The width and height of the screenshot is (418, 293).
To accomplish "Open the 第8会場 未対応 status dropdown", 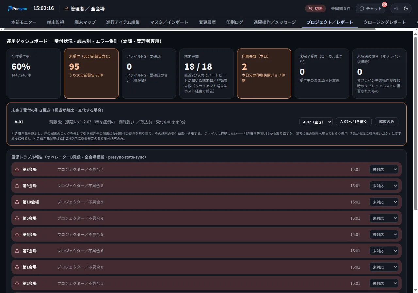I will [x=384, y=169].
